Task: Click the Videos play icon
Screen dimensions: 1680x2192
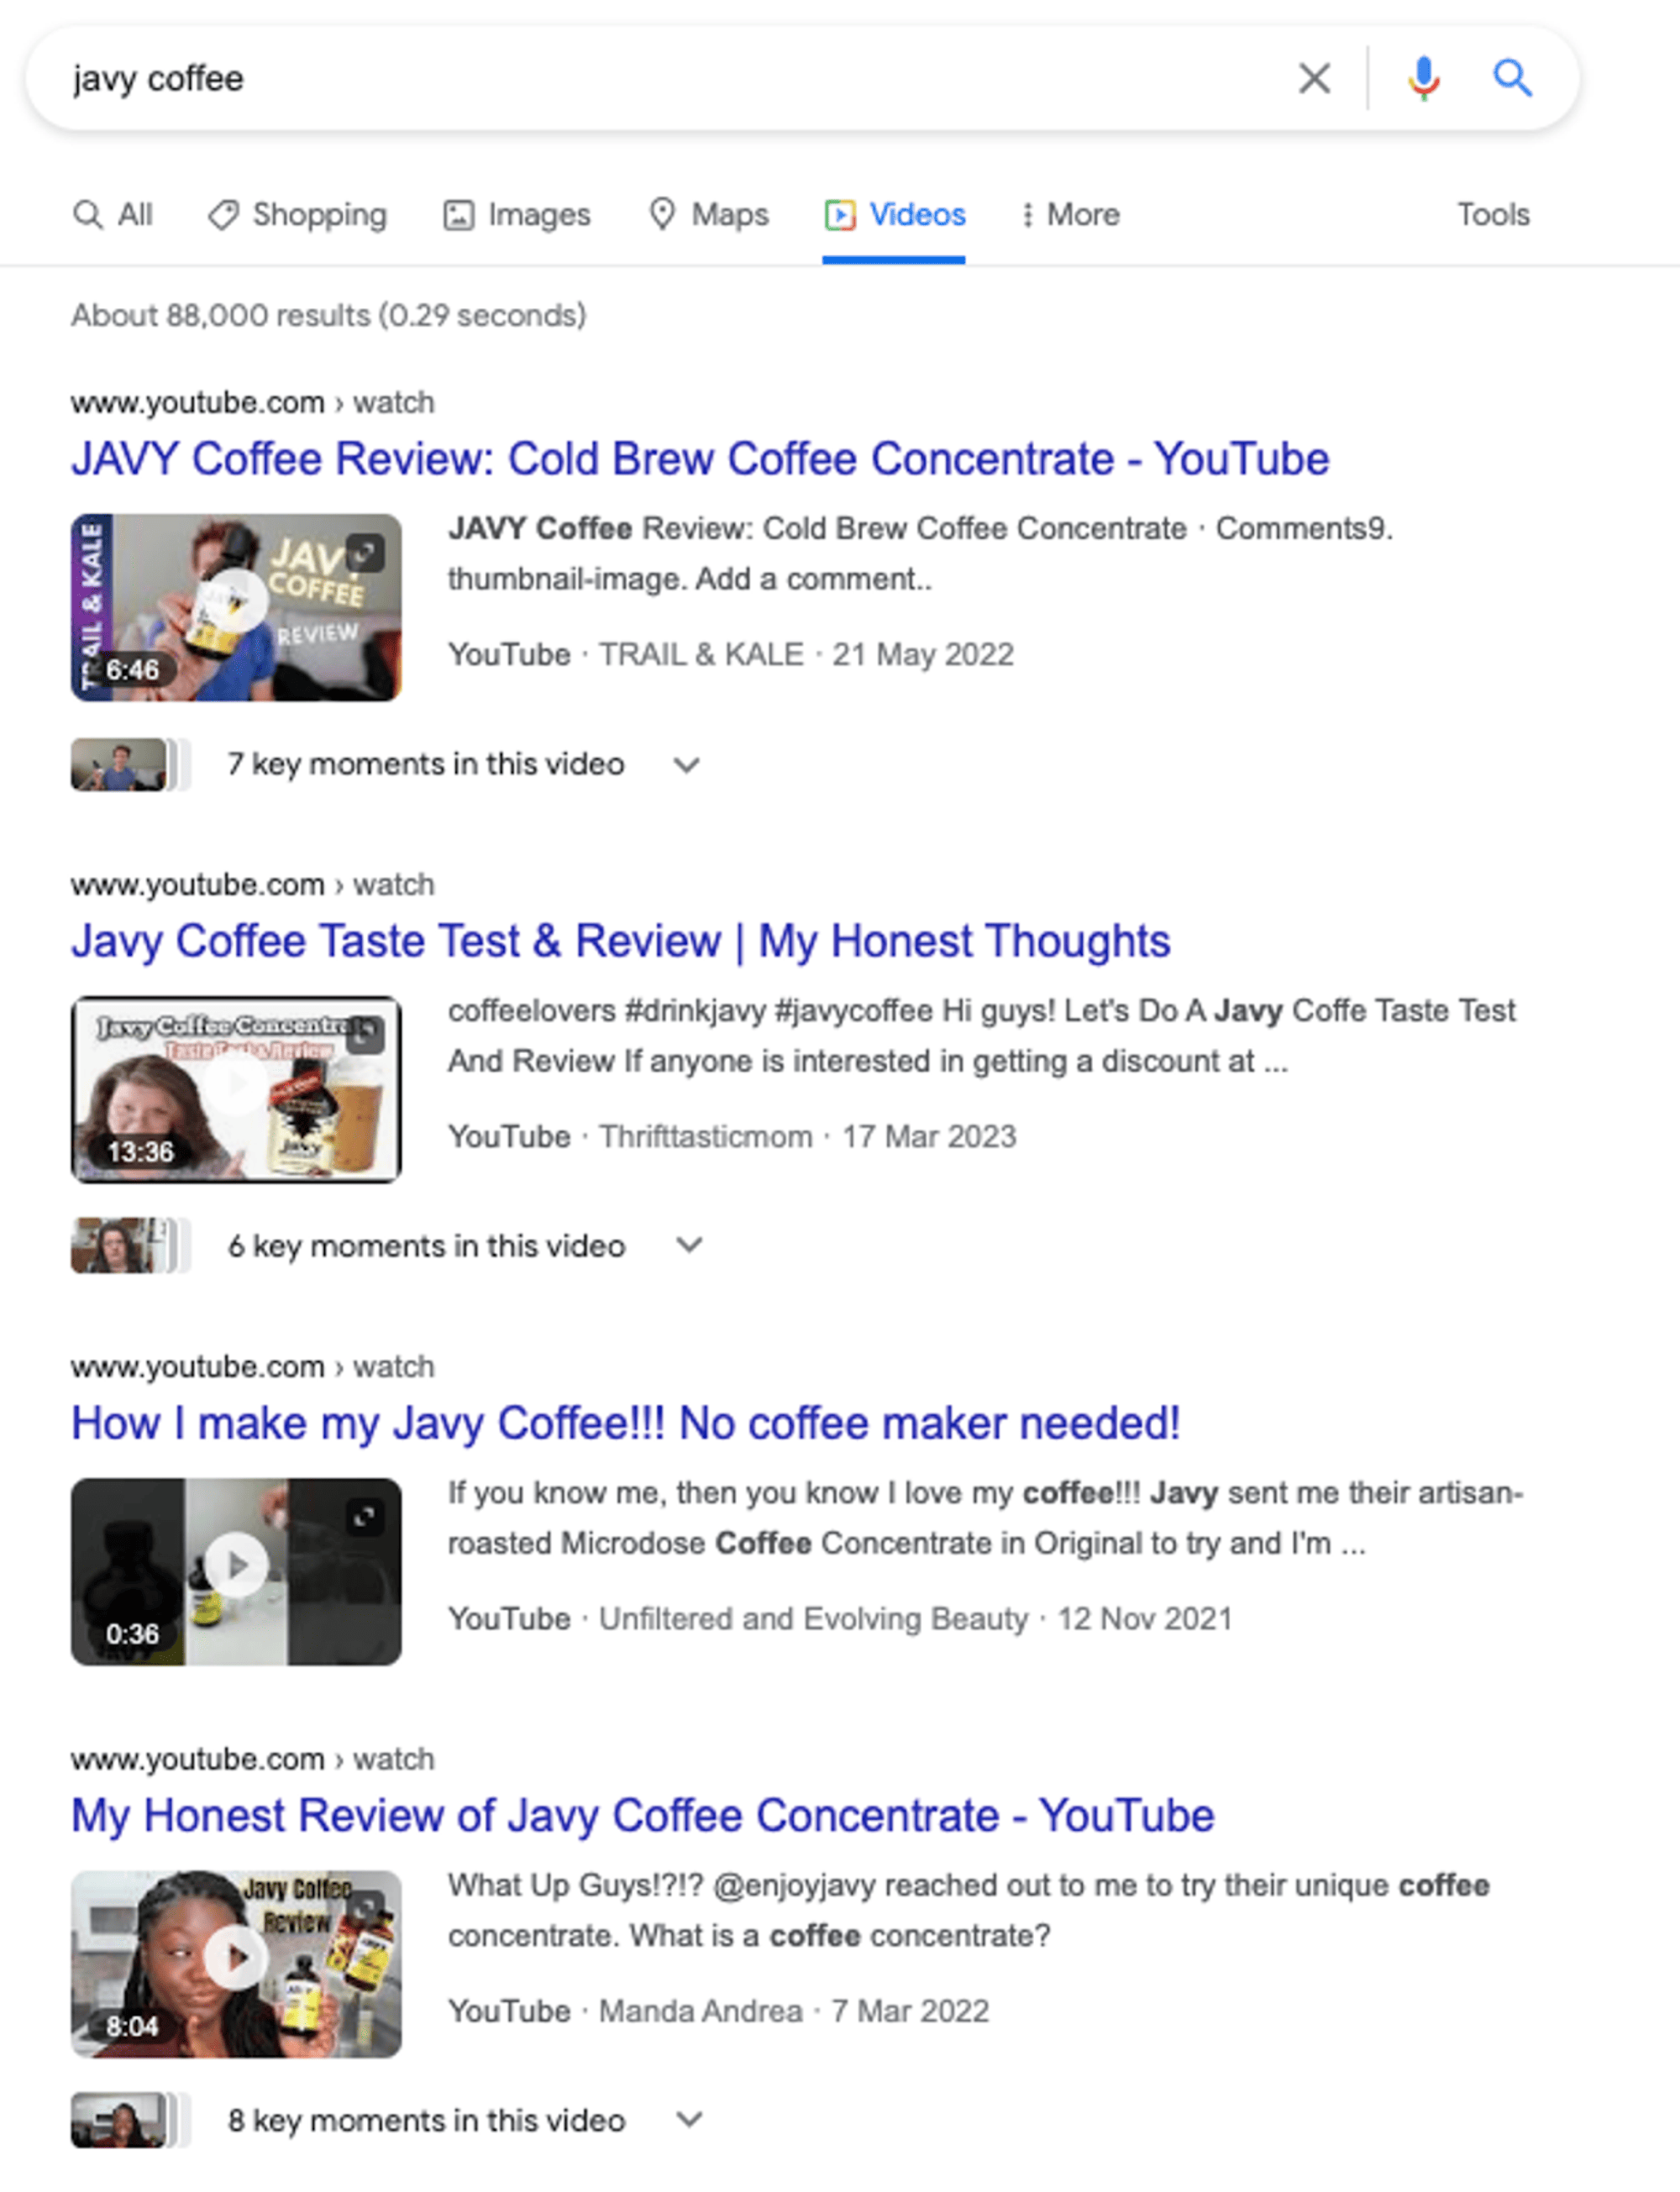Action: (840, 215)
